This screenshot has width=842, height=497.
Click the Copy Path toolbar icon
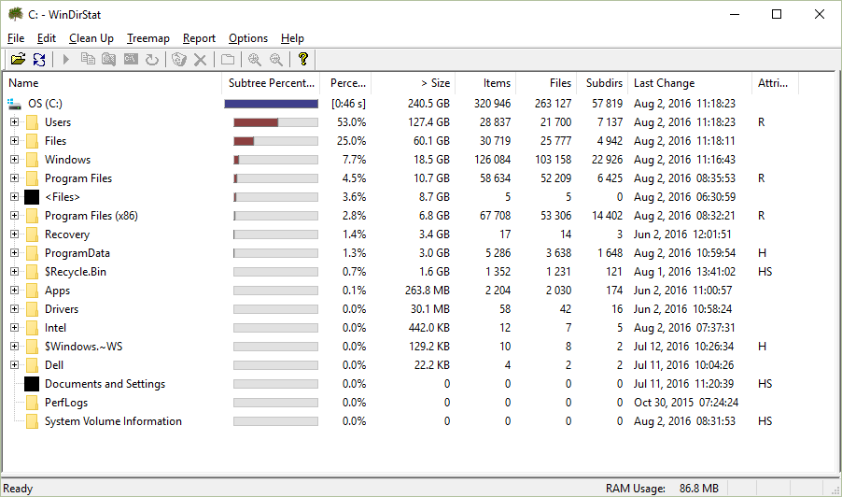88,59
